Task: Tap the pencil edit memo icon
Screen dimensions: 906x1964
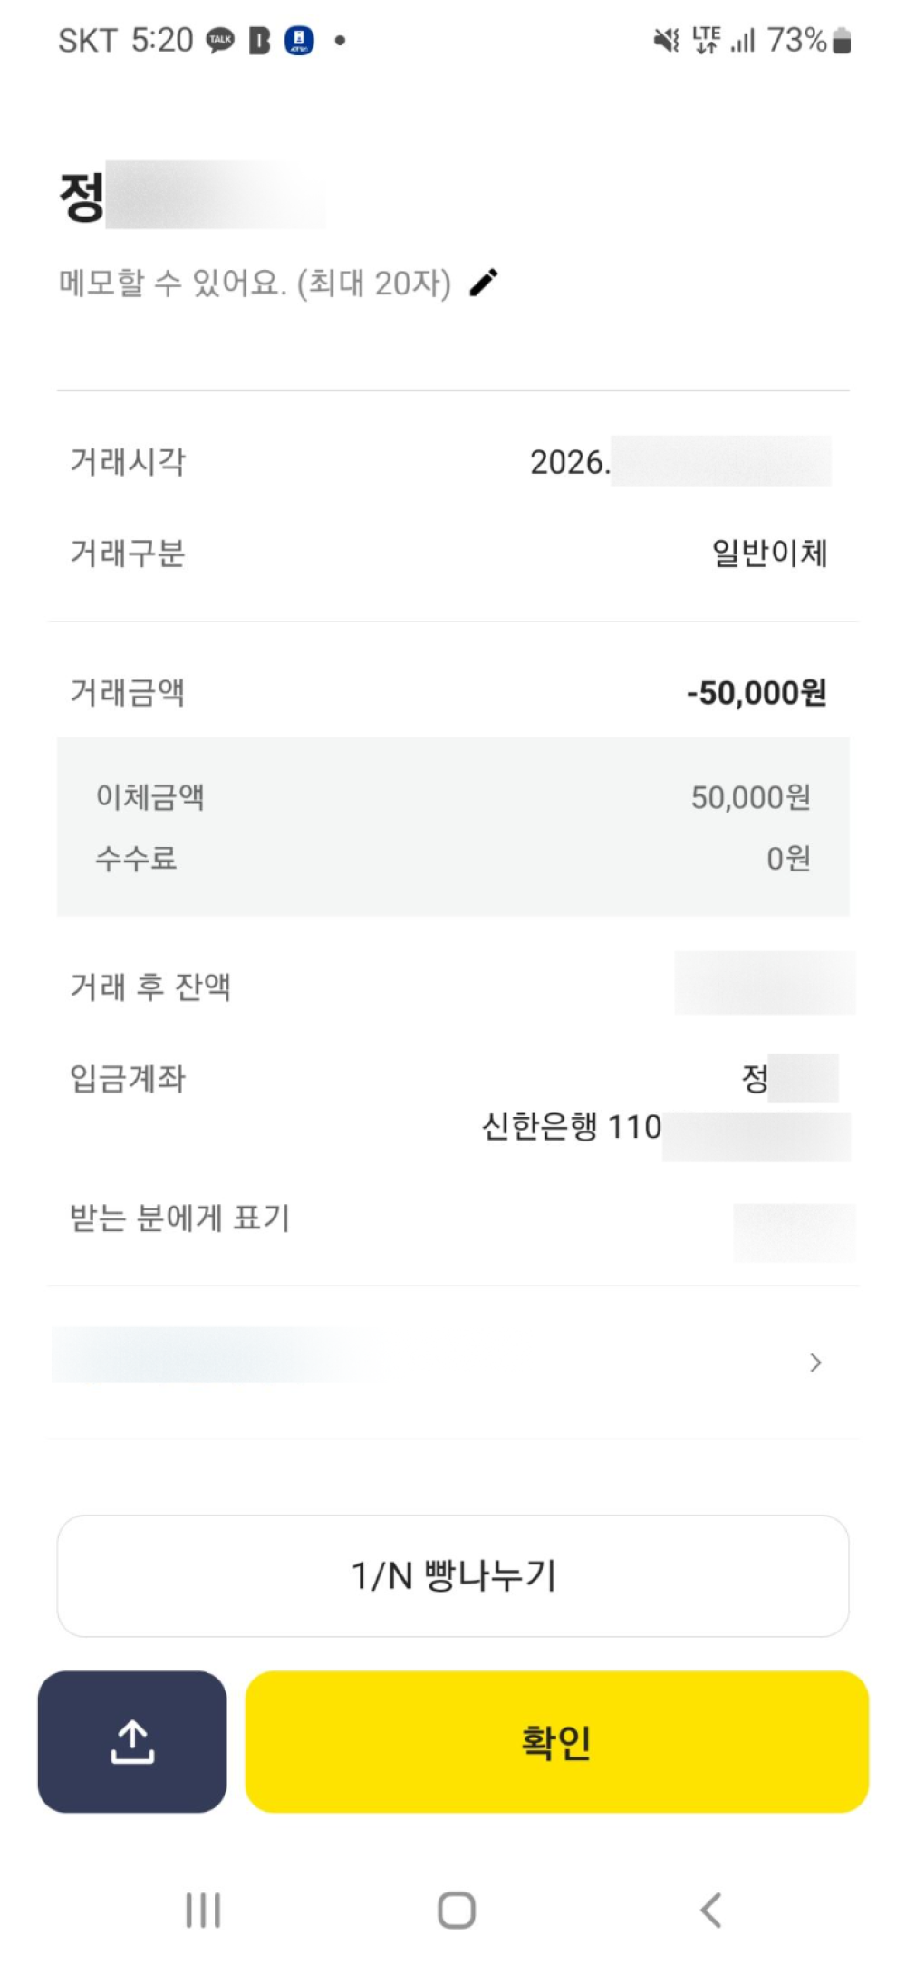Action: pos(484,283)
